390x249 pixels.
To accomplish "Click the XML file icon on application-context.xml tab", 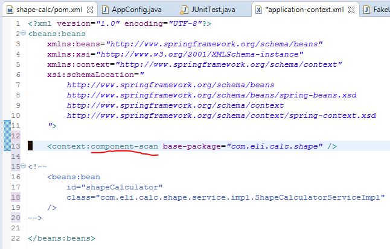I will (258, 10).
